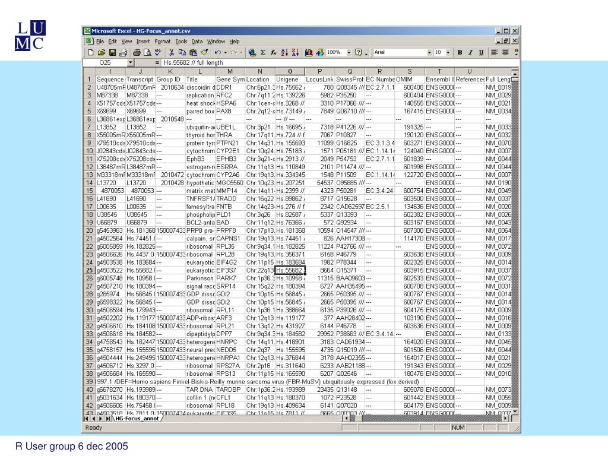Open the View menu

point(126,42)
